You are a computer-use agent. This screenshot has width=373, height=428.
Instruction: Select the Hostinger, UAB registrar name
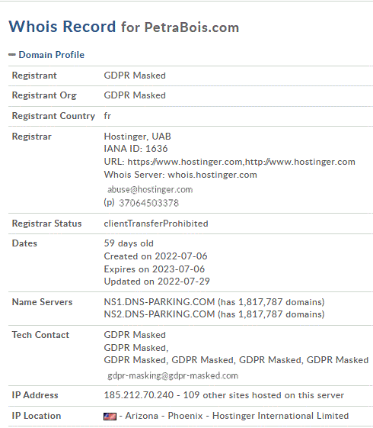coord(138,137)
